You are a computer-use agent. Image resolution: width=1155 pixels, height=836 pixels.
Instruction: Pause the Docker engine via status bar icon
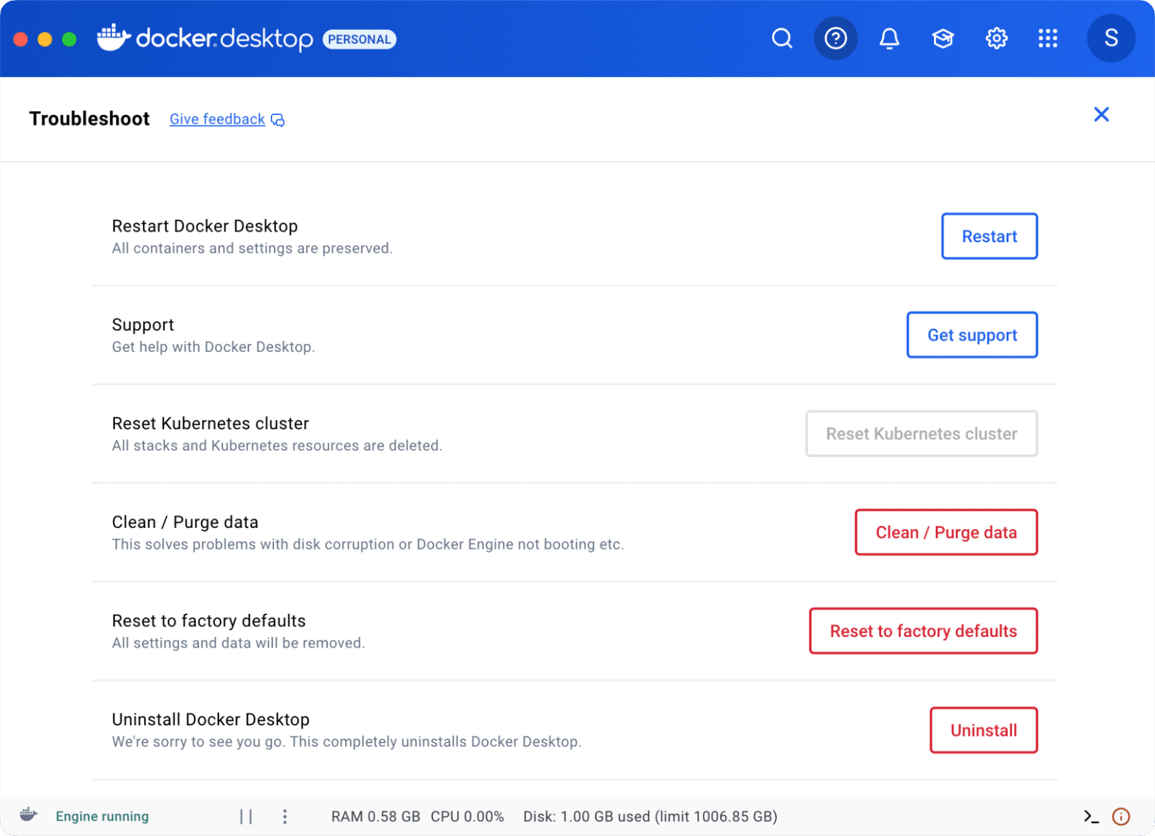tap(246, 816)
